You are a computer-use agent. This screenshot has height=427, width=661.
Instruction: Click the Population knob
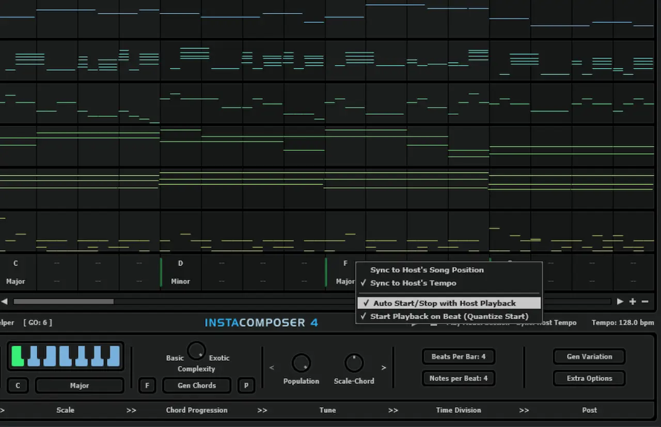[301, 363]
